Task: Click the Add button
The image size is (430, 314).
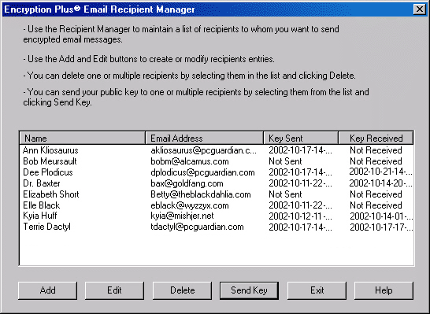Action: pos(48,290)
